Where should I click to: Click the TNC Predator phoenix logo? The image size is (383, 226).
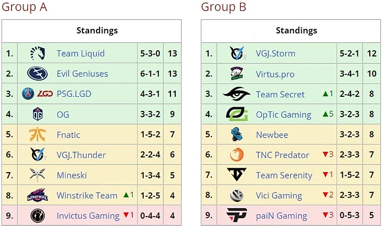tap(237, 154)
